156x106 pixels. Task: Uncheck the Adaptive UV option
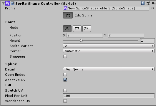pyautogui.click(x=65, y=80)
